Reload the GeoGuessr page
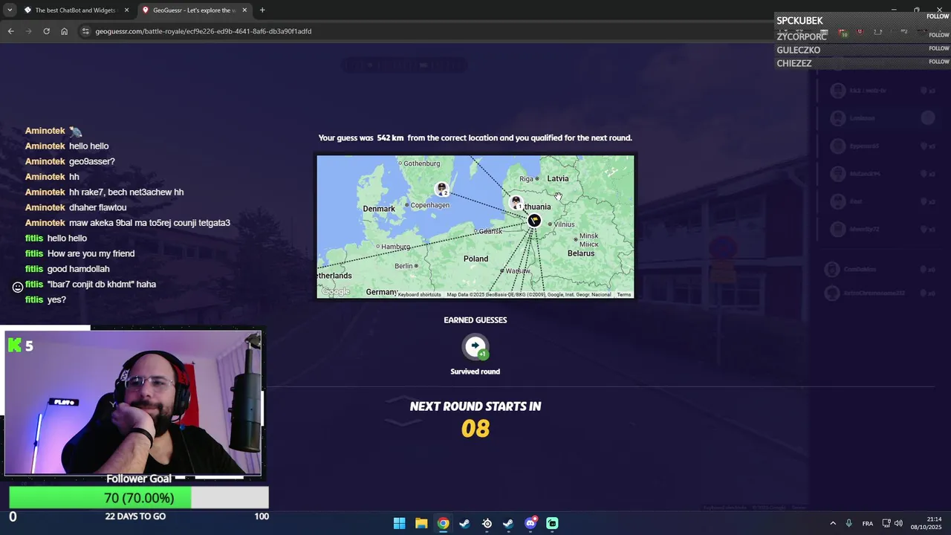 pos(46,31)
